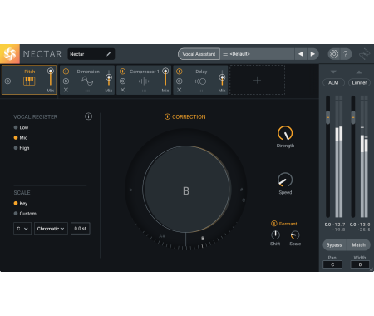Image resolution: width=374 pixels, height=316 pixels.
Task: Click the Bypass button
Action: click(x=334, y=245)
